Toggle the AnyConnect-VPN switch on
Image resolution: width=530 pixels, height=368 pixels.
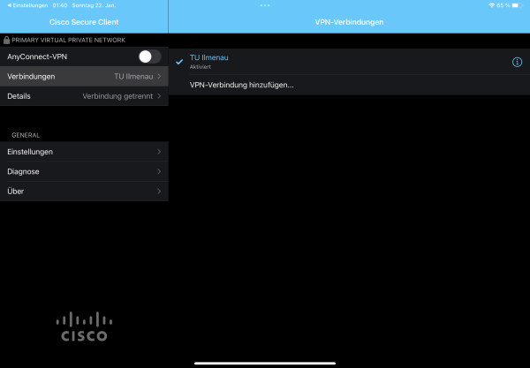pyautogui.click(x=150, y=56)
